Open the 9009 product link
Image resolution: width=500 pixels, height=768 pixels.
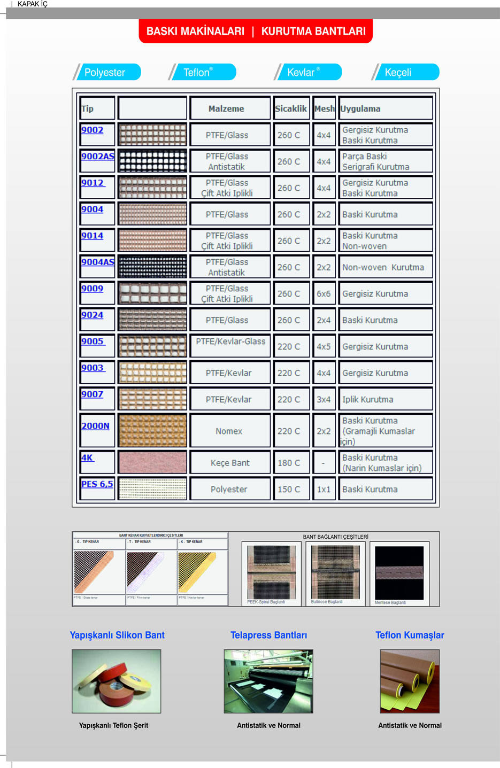(92, 289)
